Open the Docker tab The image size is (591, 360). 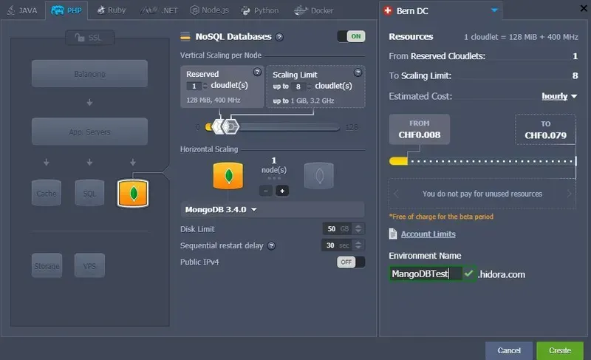[313, 10]
